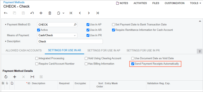This screenshot has height=92, width=203.
Task: Click the Description input field
Action: coord(70,41)
